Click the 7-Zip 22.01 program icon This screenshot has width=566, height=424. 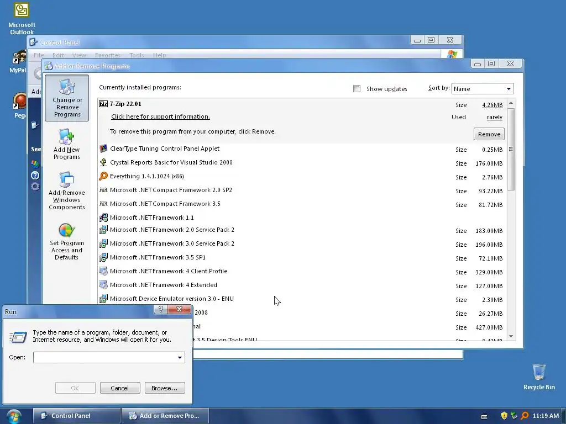coord(103,104)
